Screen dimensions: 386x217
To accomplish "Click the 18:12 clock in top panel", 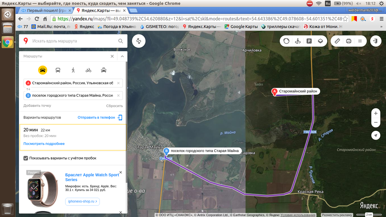I will [370, 4].
